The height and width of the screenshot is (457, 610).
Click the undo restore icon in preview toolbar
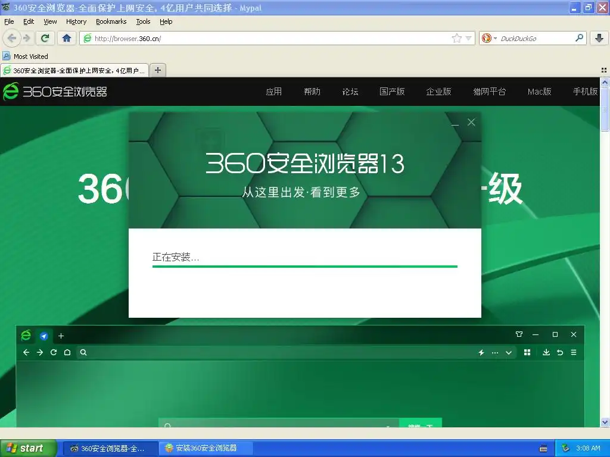pos(560,352)
